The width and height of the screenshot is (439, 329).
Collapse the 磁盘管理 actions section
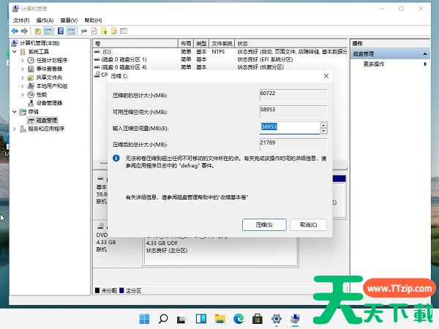(424, 53)
